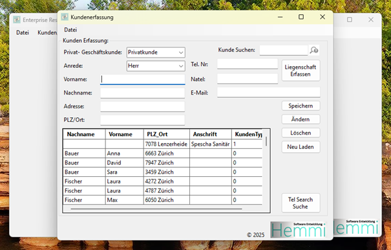Select the 6050 Zürich cell
The width and height of the screenshot is (391, 250).
coord(167,200)
